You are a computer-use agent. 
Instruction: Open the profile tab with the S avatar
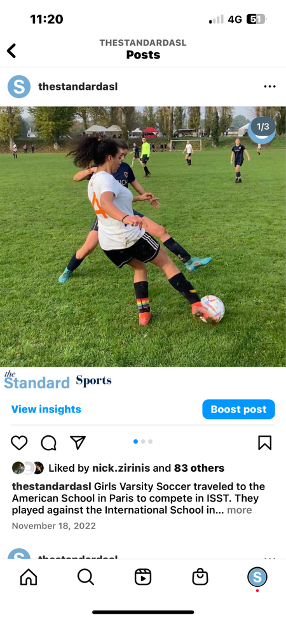click(257, 577)
